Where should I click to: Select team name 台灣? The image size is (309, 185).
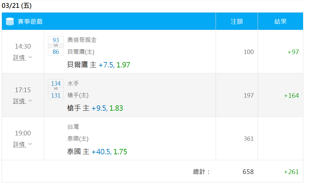click(73, 127)
